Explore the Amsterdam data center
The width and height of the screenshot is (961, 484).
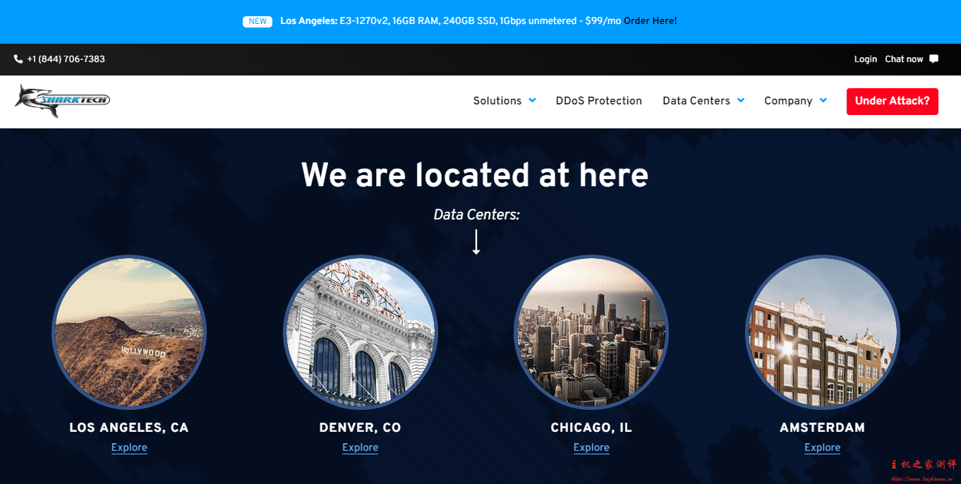coord(822,447)
